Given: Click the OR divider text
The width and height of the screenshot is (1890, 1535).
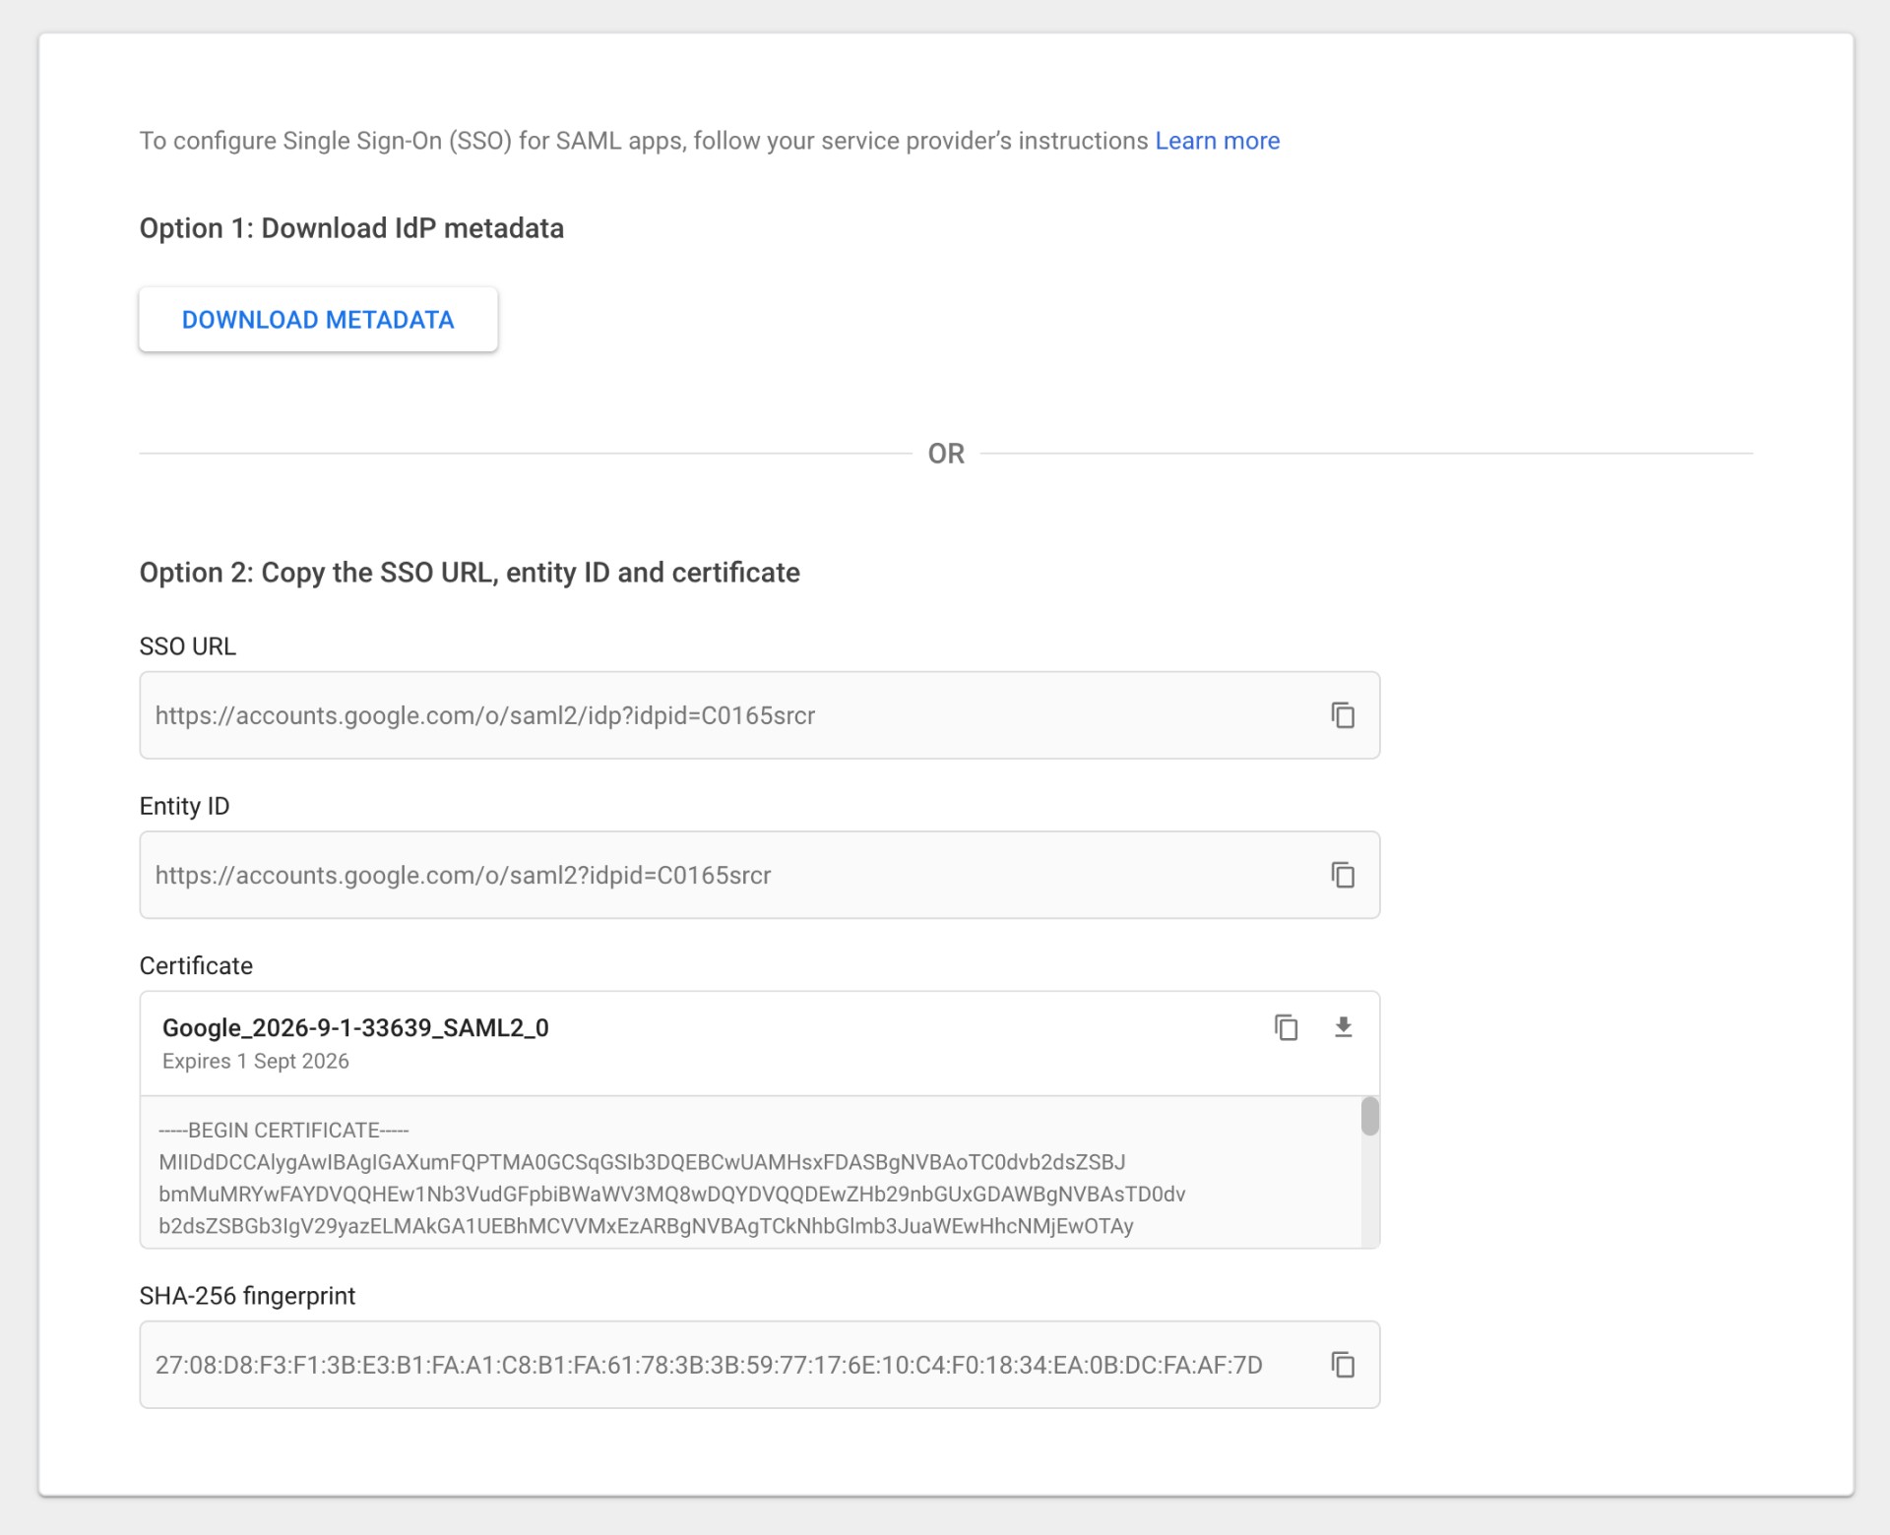Looking at the screenshot, I should (x=945, y=453).
